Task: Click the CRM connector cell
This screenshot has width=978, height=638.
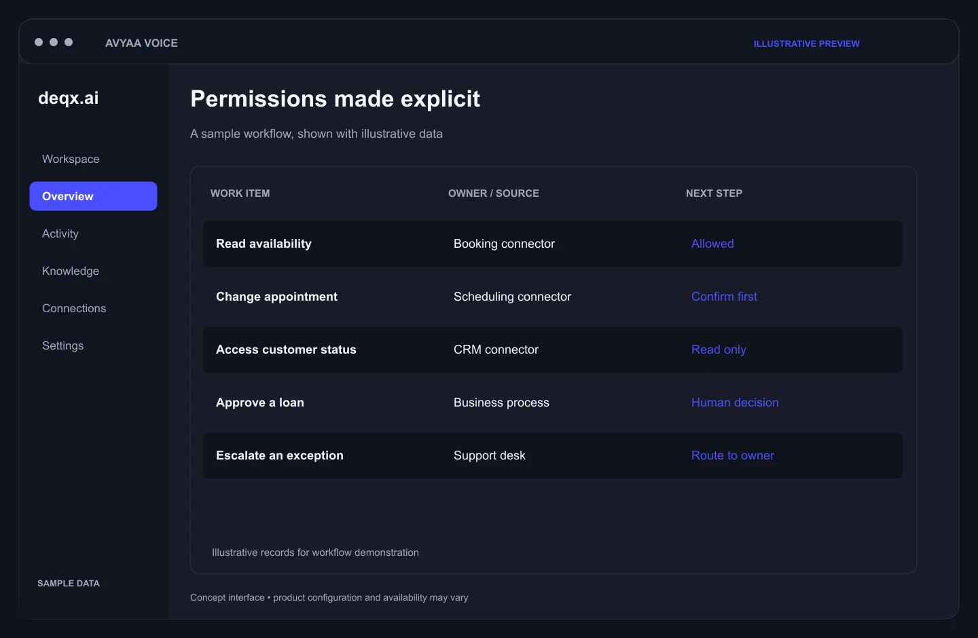Action: [496, 350]
